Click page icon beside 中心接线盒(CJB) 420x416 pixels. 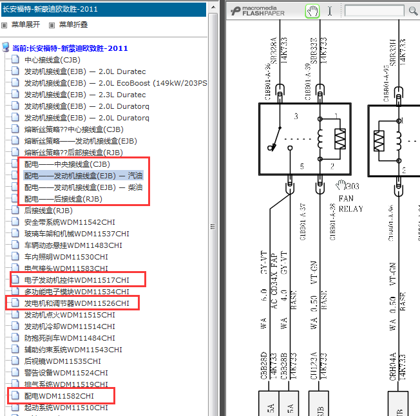[15, 59]
